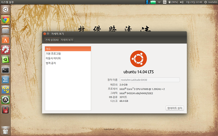The height and width of the screenshot is (136, 218).
Task: Minimize the 자세히 보기 window
Action: tap(48, 34)
